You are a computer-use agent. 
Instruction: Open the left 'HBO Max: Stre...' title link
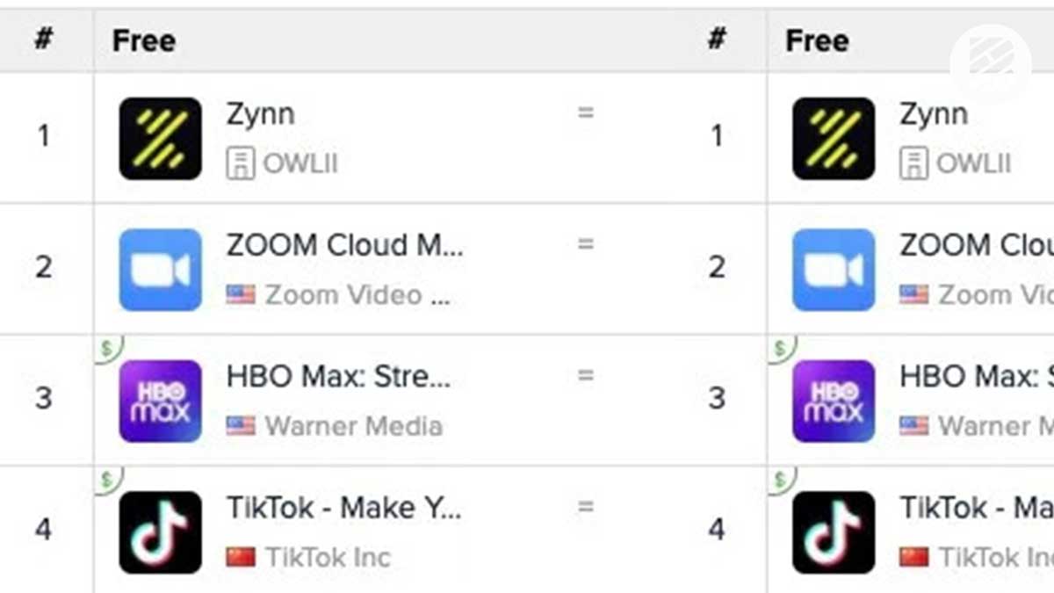coord(338,377)
